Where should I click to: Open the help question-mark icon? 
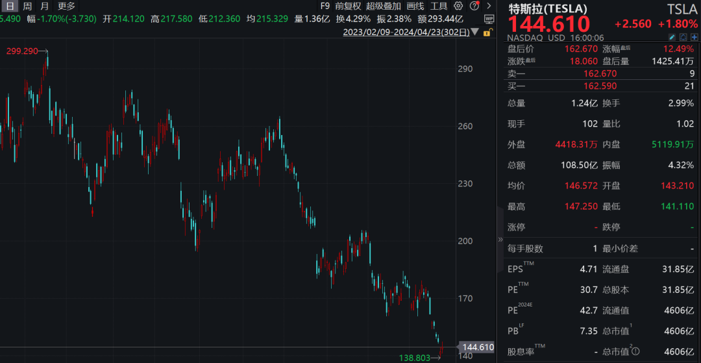tap(474, 6)
